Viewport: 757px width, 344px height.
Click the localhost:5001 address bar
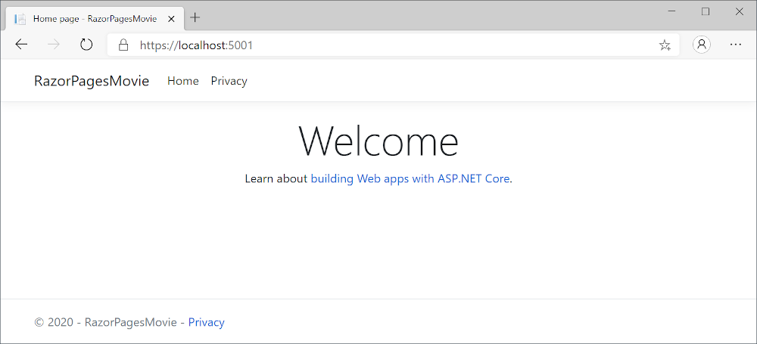[378, 45]
